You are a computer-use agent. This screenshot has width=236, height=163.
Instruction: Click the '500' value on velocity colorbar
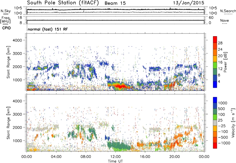[222, 109]
